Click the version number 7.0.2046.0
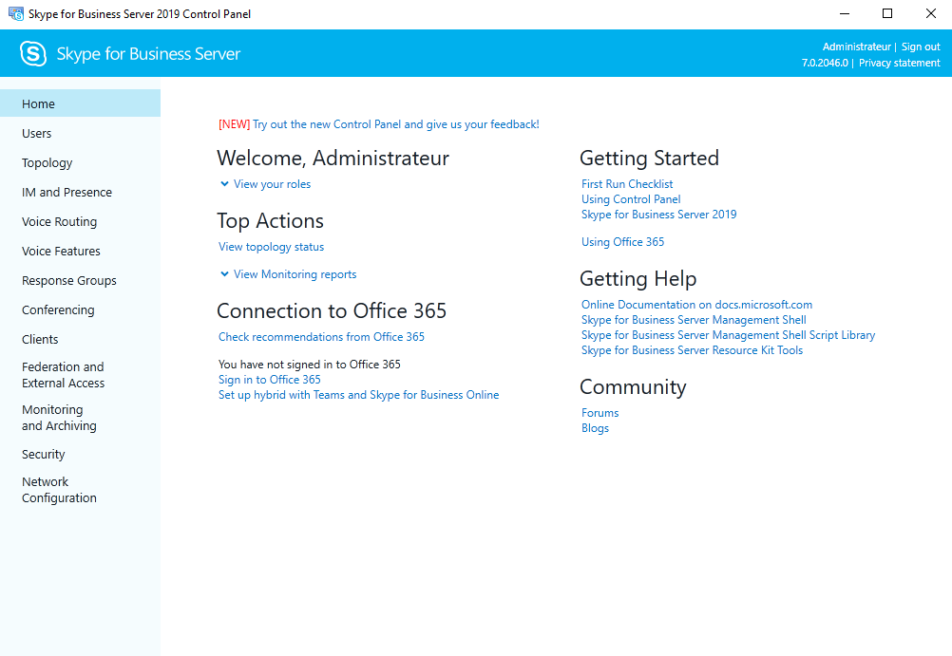This screenshot has width=952, height=656. (x=825, y=63)
